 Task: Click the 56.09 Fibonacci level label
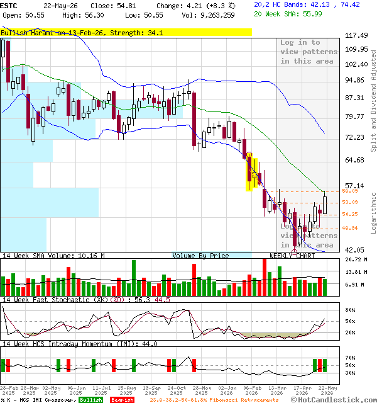(x=350, y=191)
